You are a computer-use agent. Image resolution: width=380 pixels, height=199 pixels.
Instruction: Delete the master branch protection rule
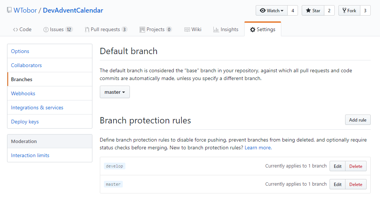point(356,184)
